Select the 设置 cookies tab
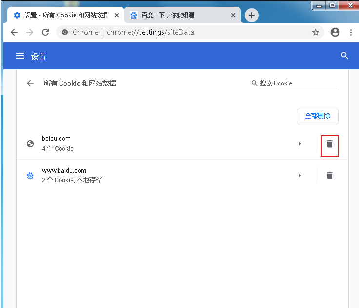The image size is (359, 308). pos(63,15)
